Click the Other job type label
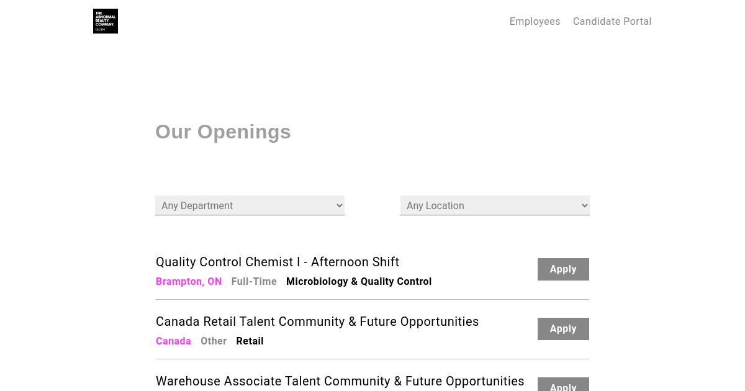 click(x=214, y=341)
